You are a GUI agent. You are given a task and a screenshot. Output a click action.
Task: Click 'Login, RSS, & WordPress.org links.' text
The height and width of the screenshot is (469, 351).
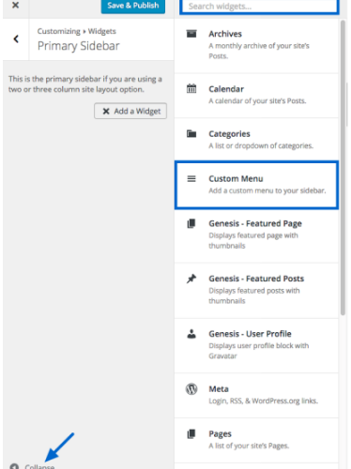coord(264,401)
